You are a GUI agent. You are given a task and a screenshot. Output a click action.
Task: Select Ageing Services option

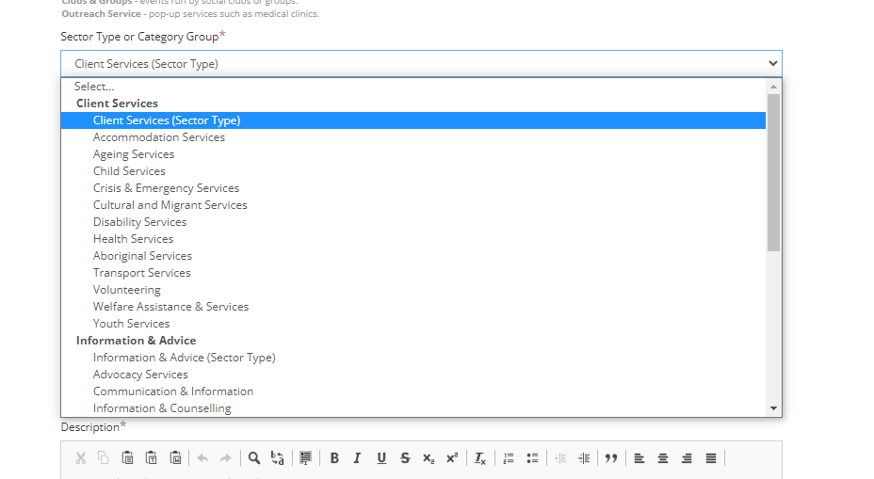point(413,154)
